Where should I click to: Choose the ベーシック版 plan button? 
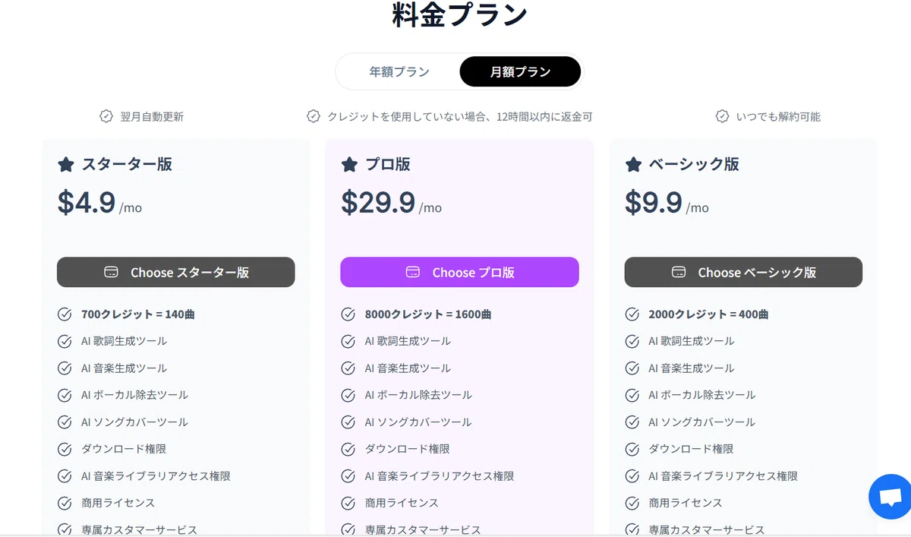(x=743, y=272)
